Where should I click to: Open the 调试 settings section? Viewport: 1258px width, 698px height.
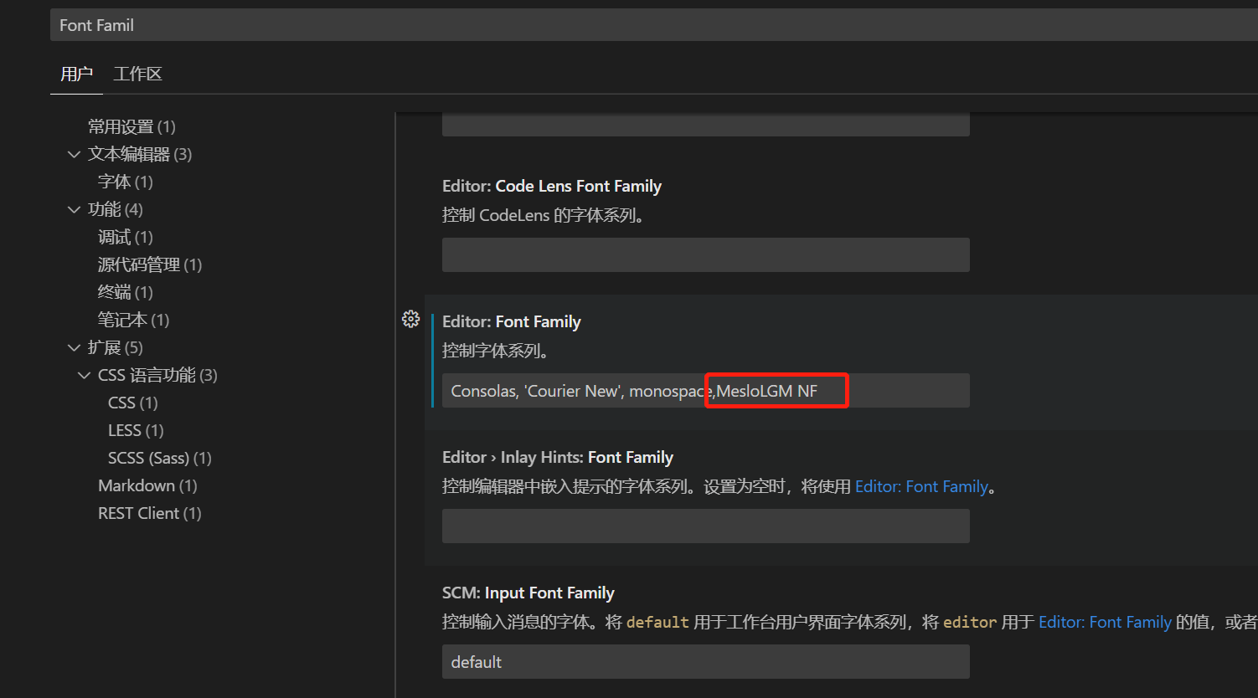(x=126, y=237)
